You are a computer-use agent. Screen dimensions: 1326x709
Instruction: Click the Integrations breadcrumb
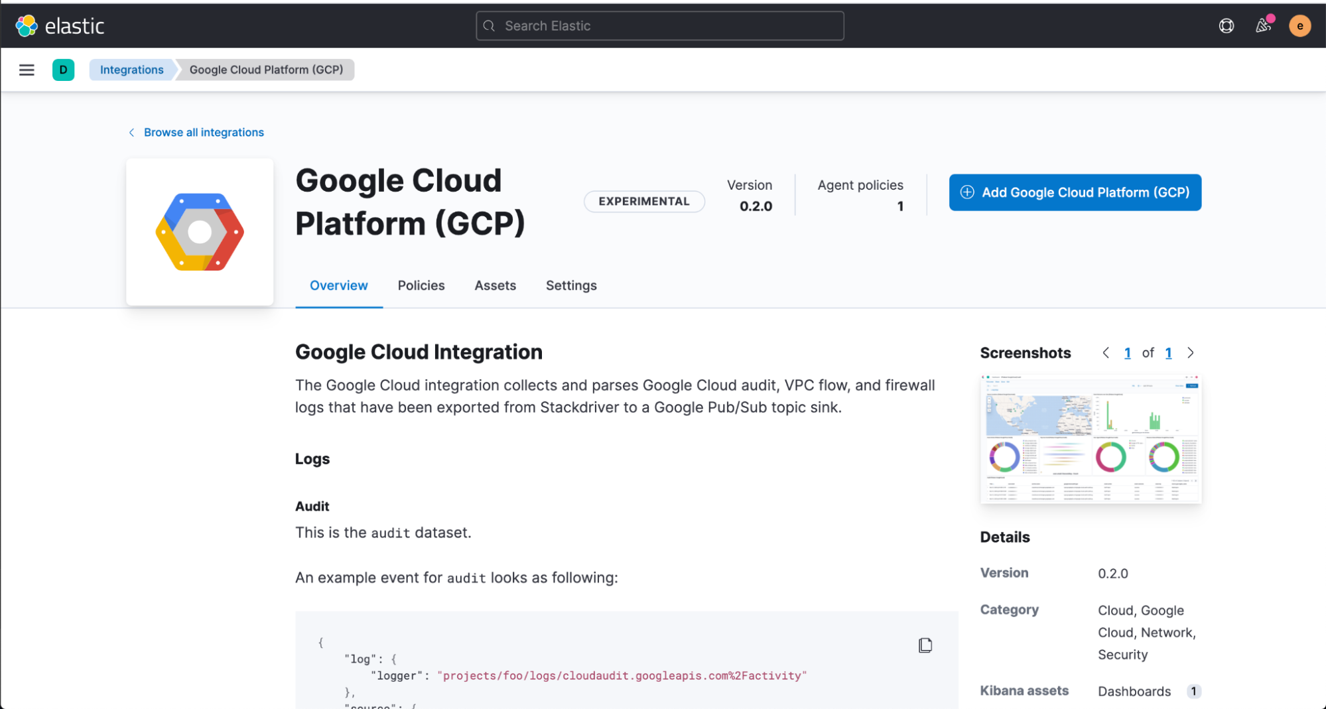(131, 70)
